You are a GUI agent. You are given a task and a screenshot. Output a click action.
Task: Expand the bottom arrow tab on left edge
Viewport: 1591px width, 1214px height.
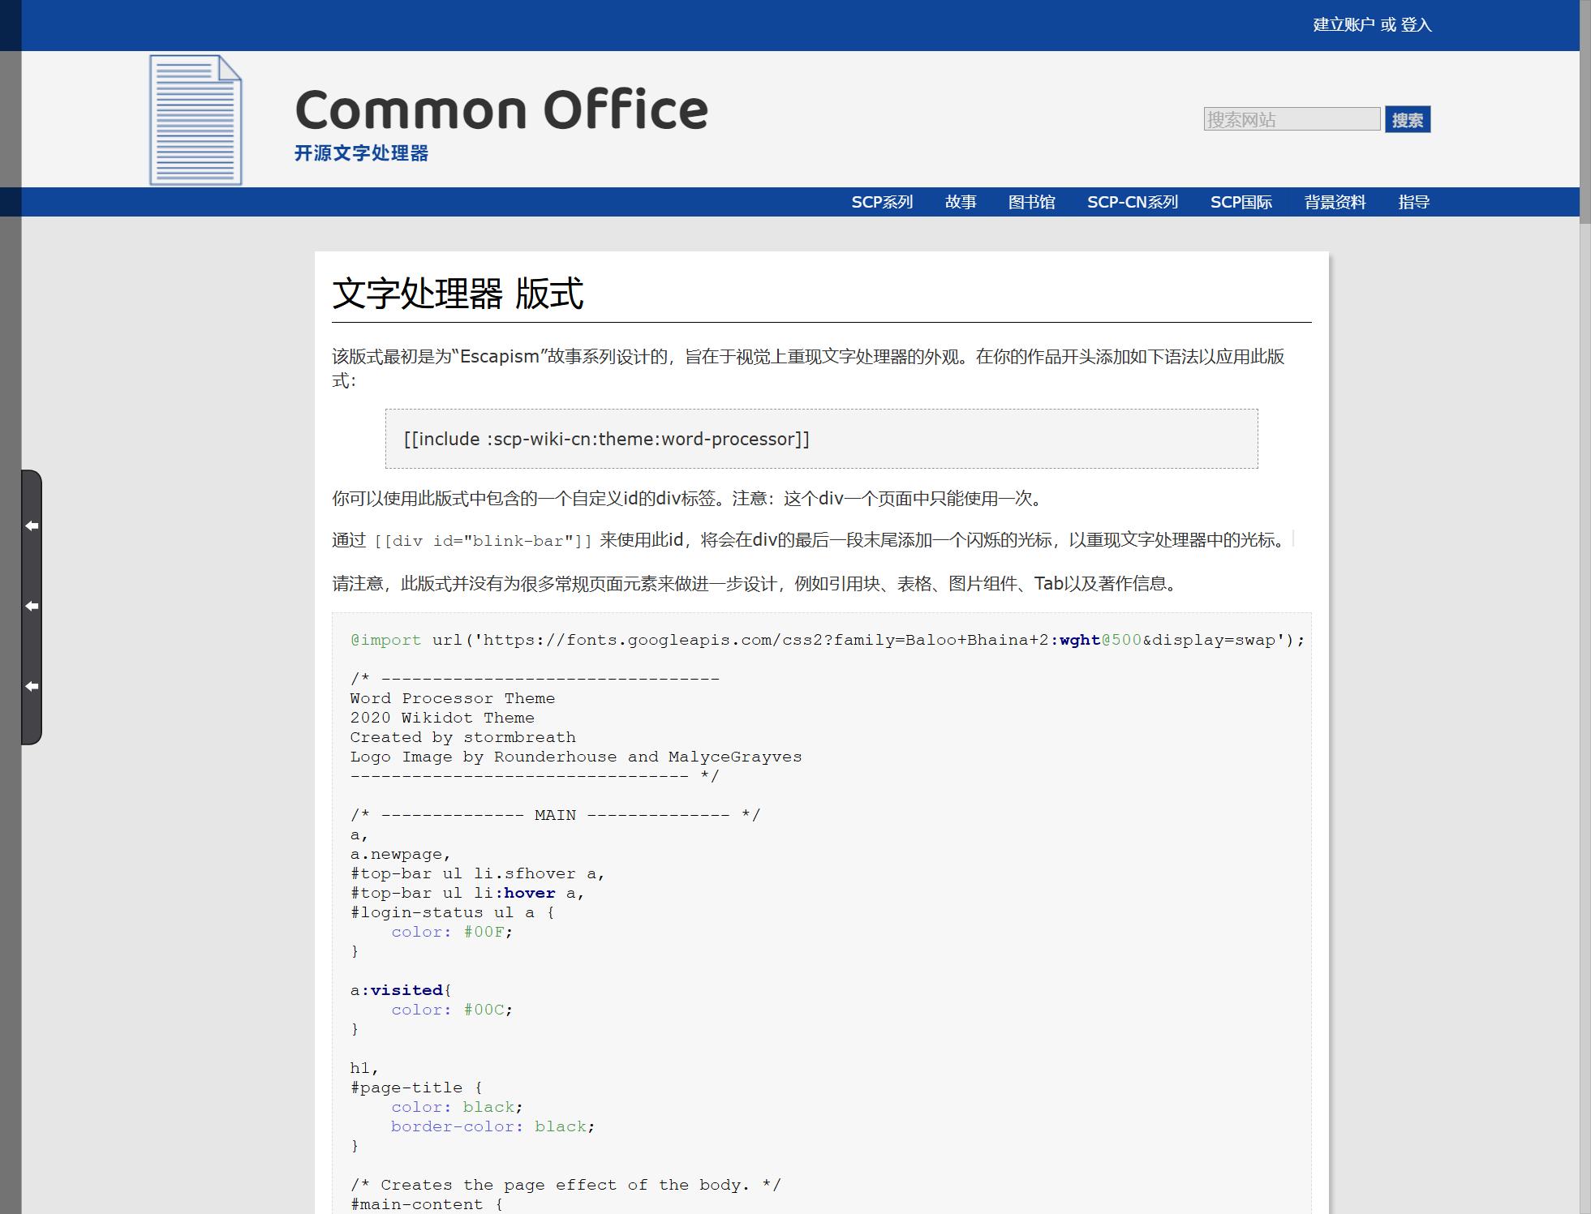click(32, 685)
